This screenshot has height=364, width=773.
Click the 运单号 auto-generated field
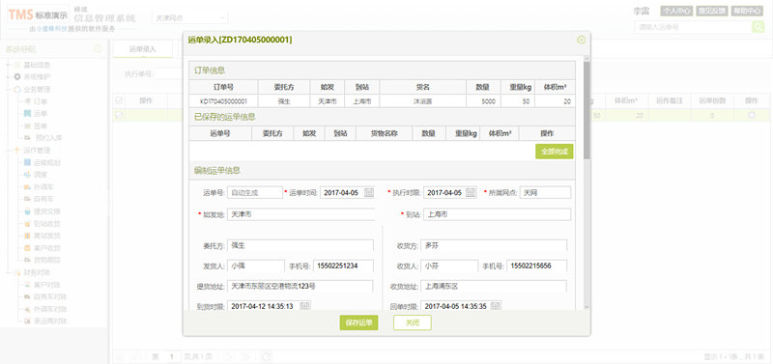(255, 192)
